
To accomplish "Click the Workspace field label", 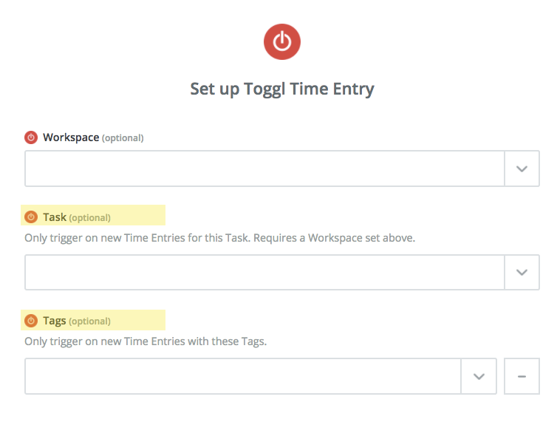I will 71,137.
